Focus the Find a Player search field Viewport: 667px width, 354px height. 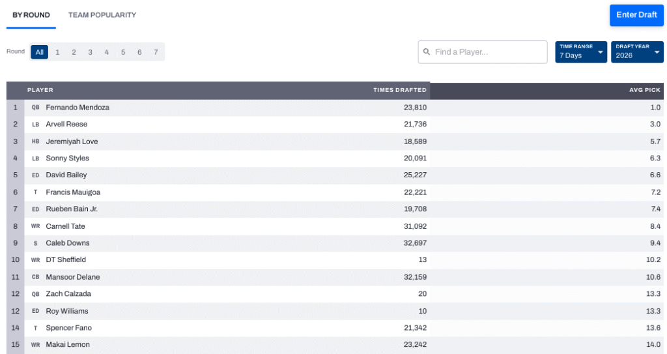pos(489,52)
